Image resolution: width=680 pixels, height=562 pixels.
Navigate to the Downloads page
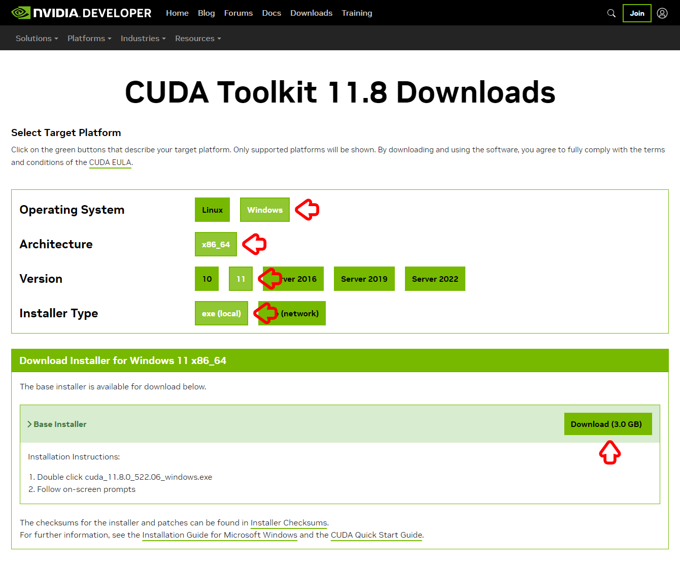pos(311,13)
